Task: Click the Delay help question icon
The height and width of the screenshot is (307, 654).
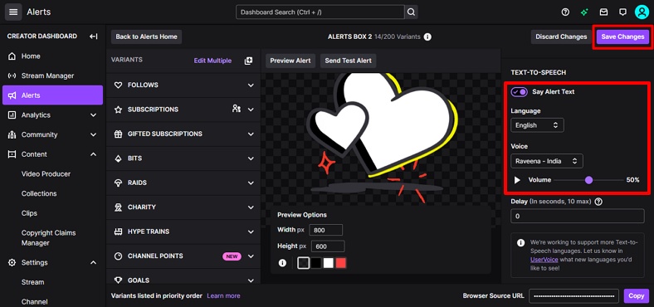Action: coord(598,202)
